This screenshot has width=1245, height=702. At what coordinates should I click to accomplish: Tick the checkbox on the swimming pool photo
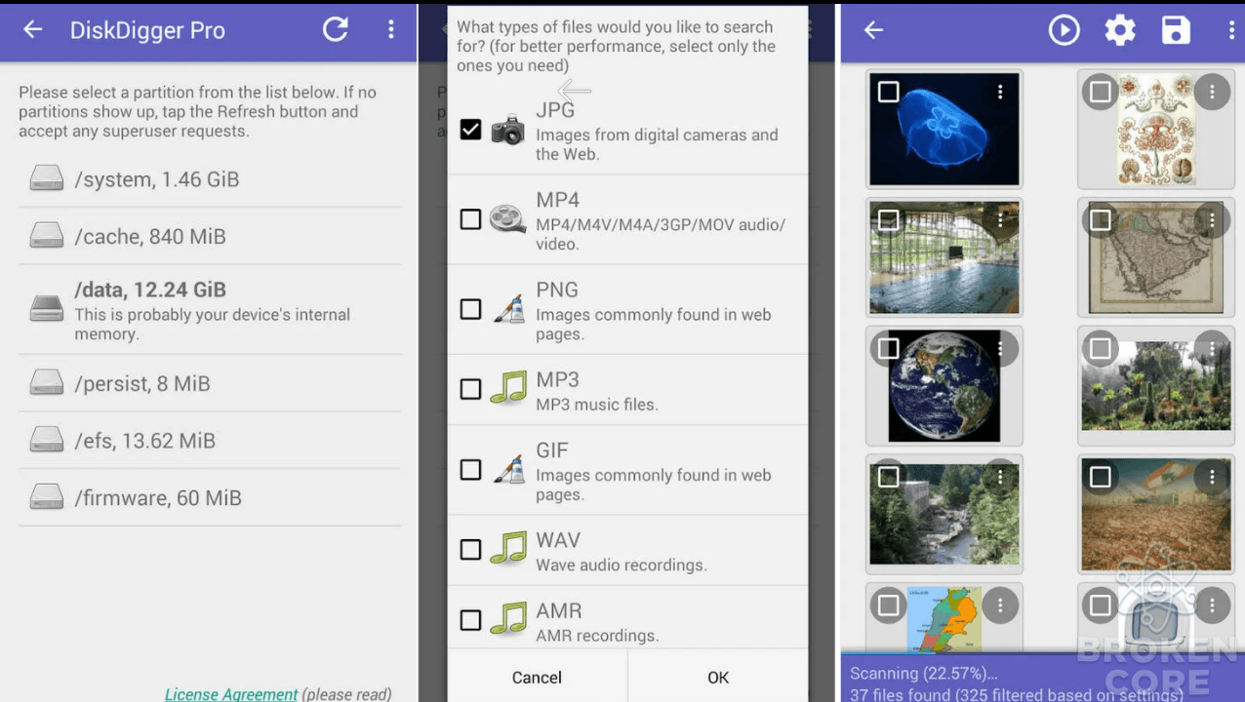[888, 220]
